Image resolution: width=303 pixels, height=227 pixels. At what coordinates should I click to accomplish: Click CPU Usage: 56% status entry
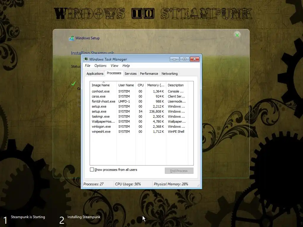[128, 184]
